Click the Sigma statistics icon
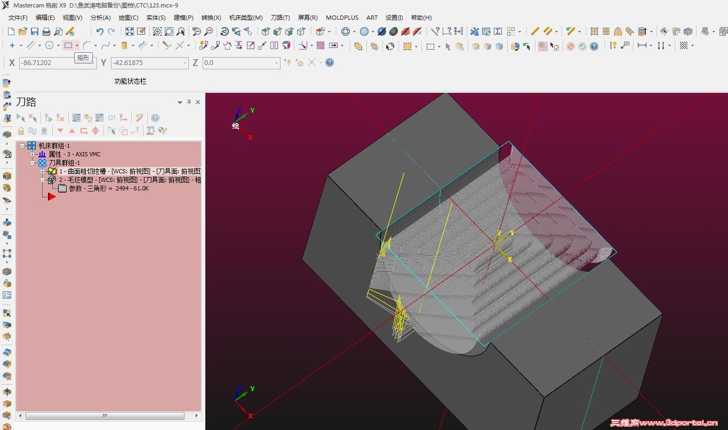728x430 pixels. (498, 31)
